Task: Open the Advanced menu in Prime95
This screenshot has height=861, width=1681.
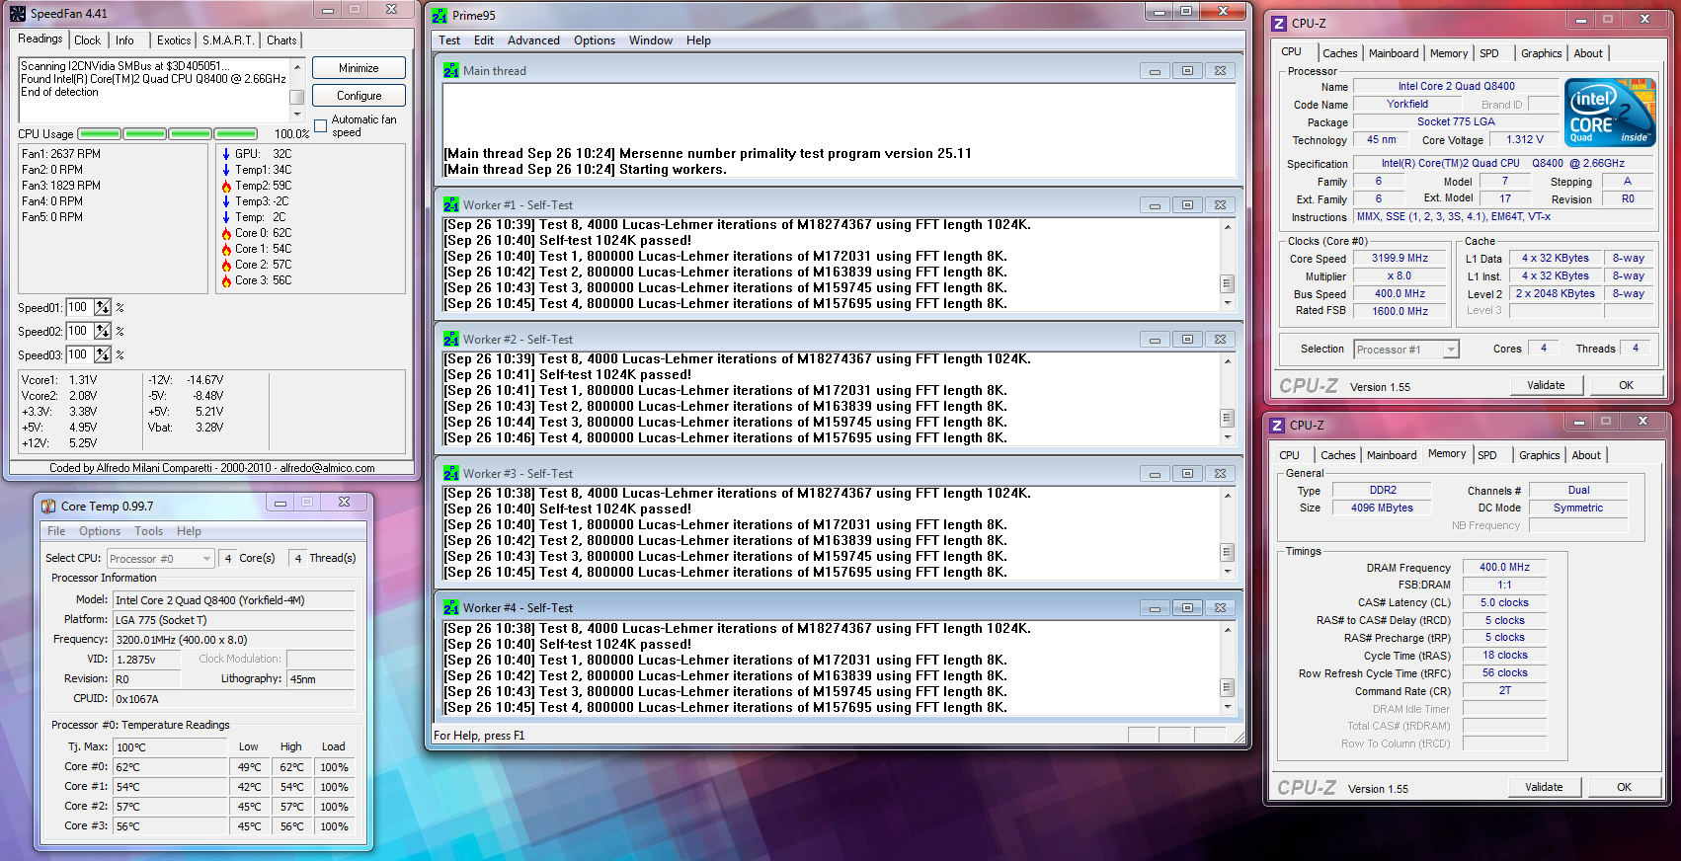Action: [x=533, y=40]
